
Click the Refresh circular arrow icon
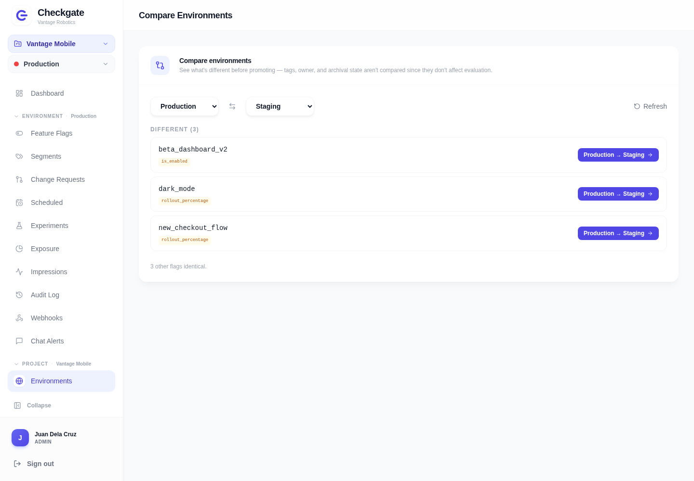637,106
